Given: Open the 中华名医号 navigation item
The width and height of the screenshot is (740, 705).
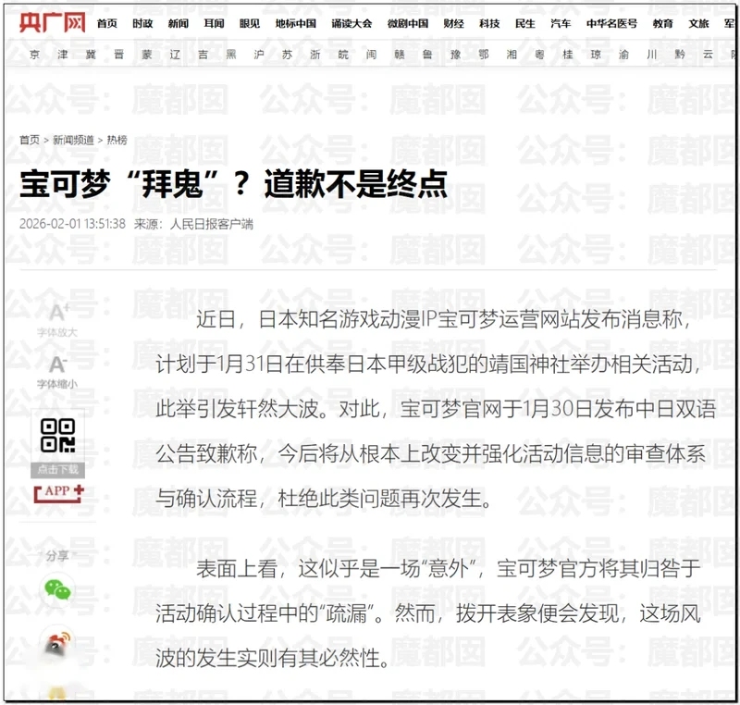Looking at the screenshot, I should pos(611,24).
